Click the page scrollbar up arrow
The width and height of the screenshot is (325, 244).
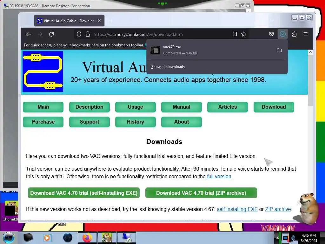pyautogui.click(x=310, y=52)
